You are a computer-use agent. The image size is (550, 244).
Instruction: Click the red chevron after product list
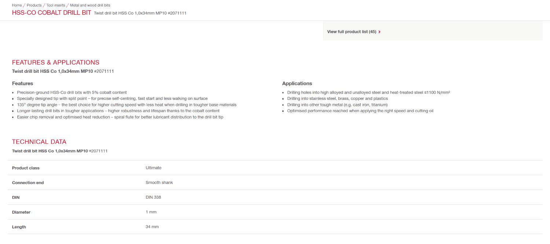point(379,32)
